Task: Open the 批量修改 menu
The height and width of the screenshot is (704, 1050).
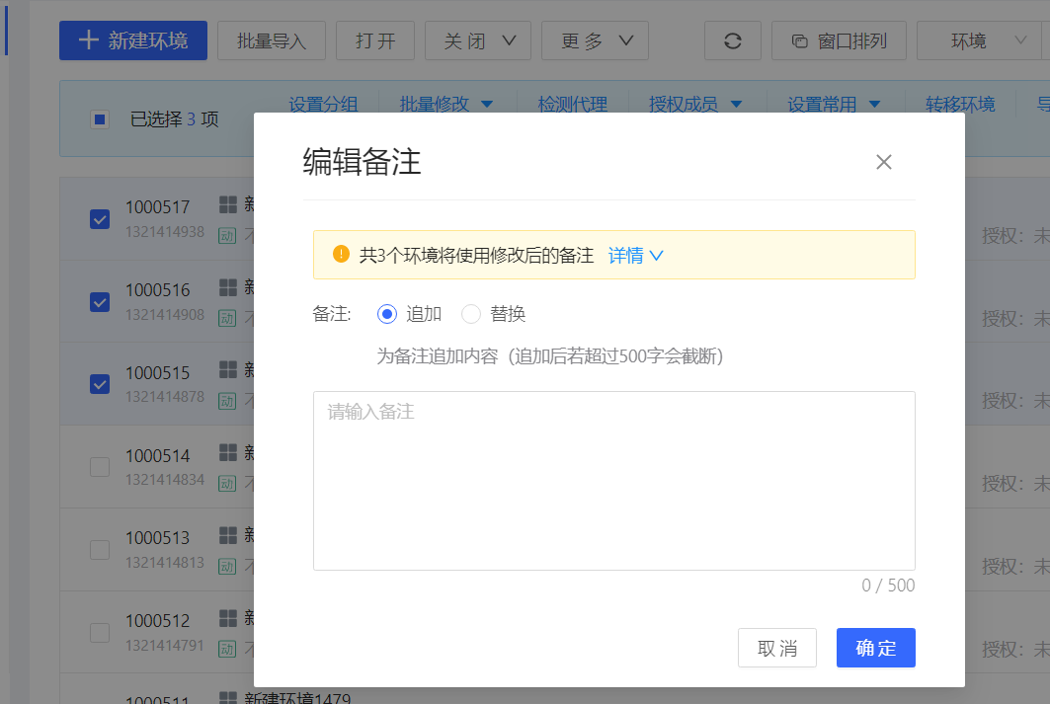Action: pyautogui.click(x=444, y=105)
